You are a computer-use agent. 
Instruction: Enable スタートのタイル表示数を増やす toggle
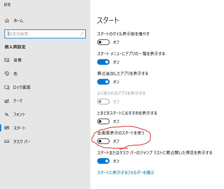pyautogui.click(x=103, y=42)
